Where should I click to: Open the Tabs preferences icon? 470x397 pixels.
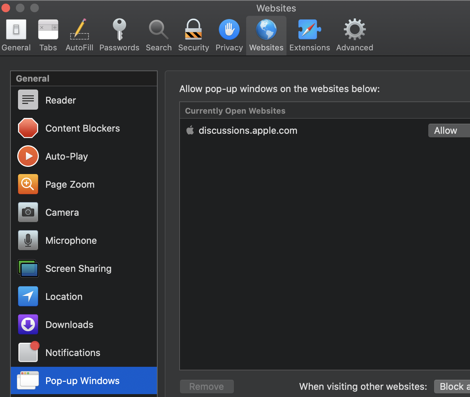coord(48,29)
